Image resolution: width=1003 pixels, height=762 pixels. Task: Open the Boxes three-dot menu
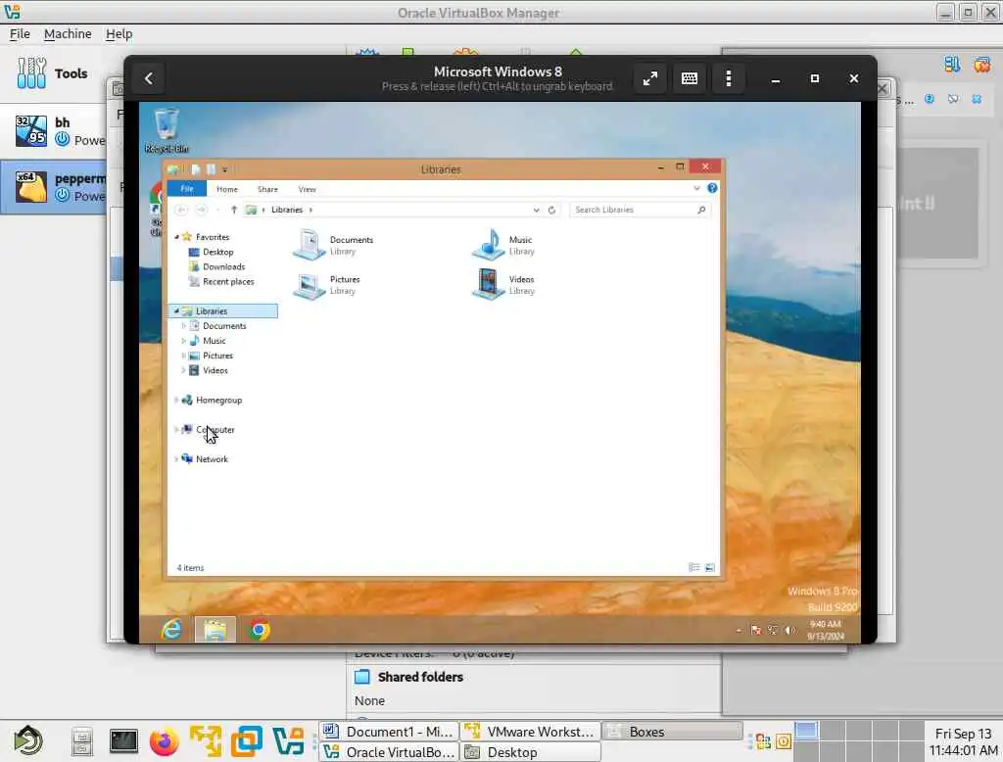(x=729, y=78)
